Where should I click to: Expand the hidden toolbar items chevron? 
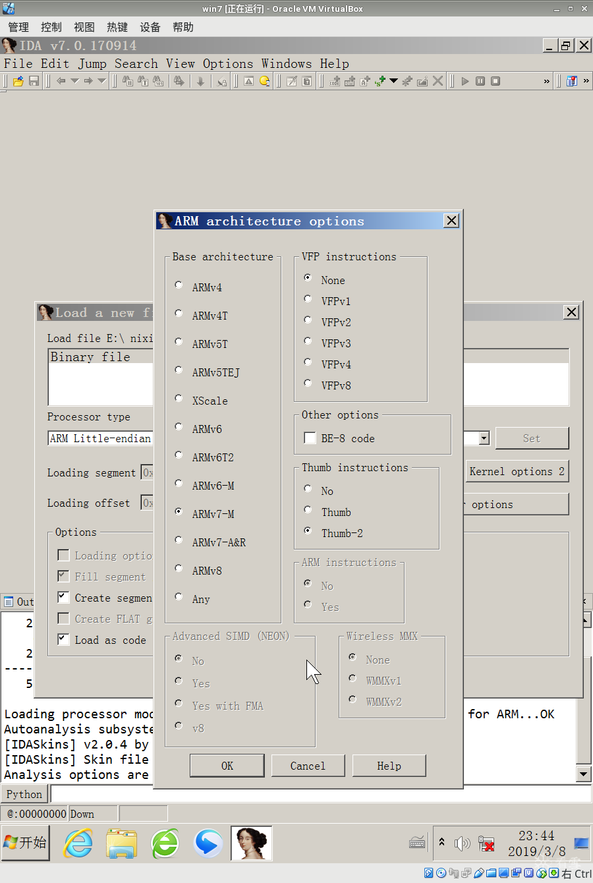(546, 81)
